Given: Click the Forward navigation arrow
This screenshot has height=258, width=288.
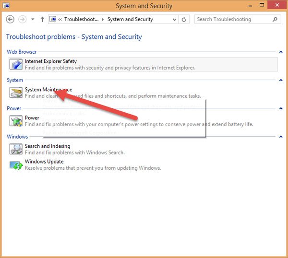Looking at the screenshot, I should coord(23,19).
